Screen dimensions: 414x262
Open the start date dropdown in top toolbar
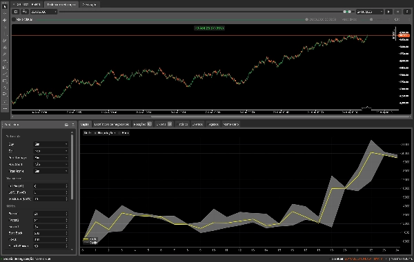(x=43, y=12)
